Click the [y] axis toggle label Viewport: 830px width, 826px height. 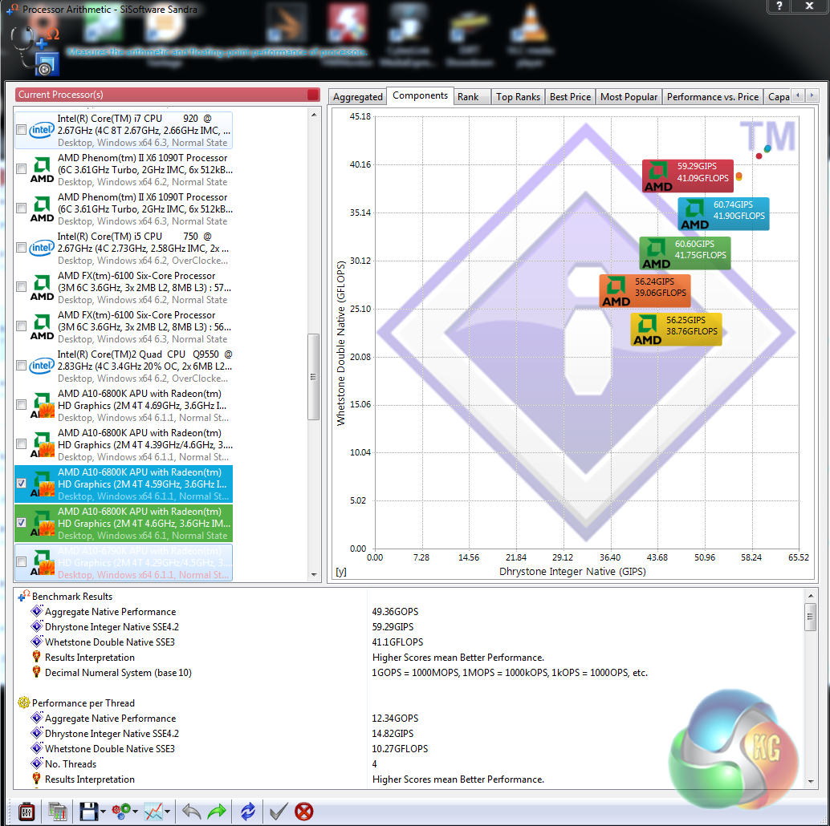click(341, 572)
